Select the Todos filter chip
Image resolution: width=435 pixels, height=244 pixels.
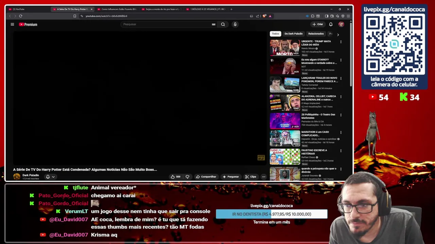tap(275, 34)
